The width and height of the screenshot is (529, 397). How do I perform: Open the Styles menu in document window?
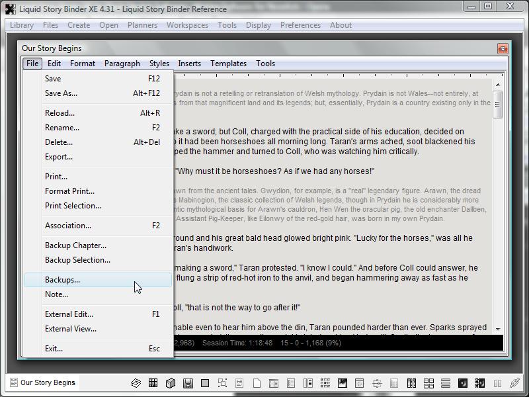(159, 64)
